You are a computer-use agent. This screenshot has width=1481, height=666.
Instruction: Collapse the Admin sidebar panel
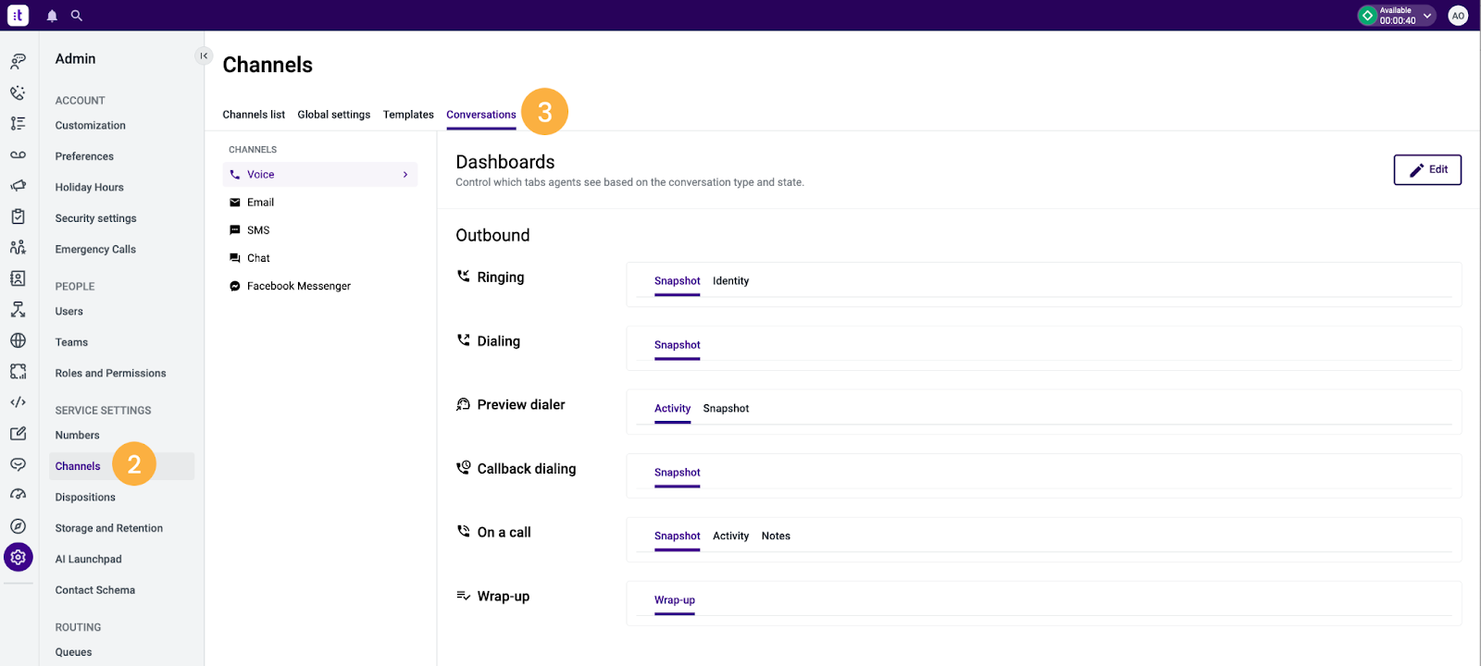204,55
